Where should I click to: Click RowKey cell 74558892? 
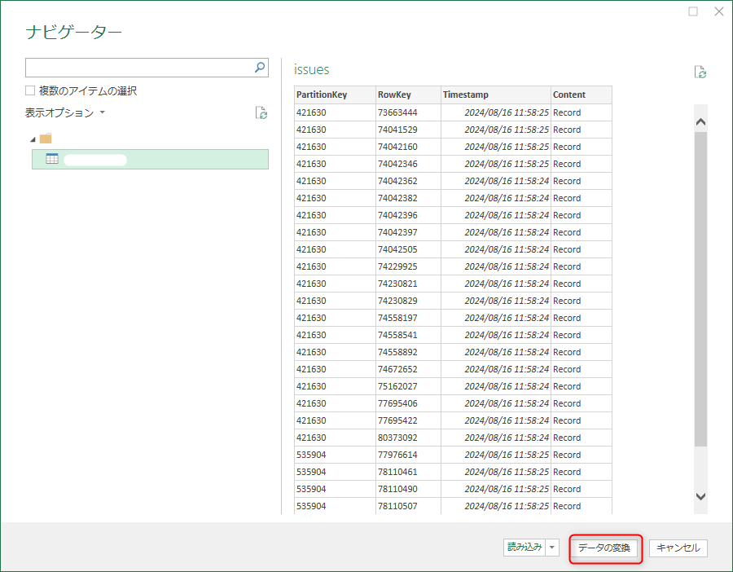tap(408, 352)
